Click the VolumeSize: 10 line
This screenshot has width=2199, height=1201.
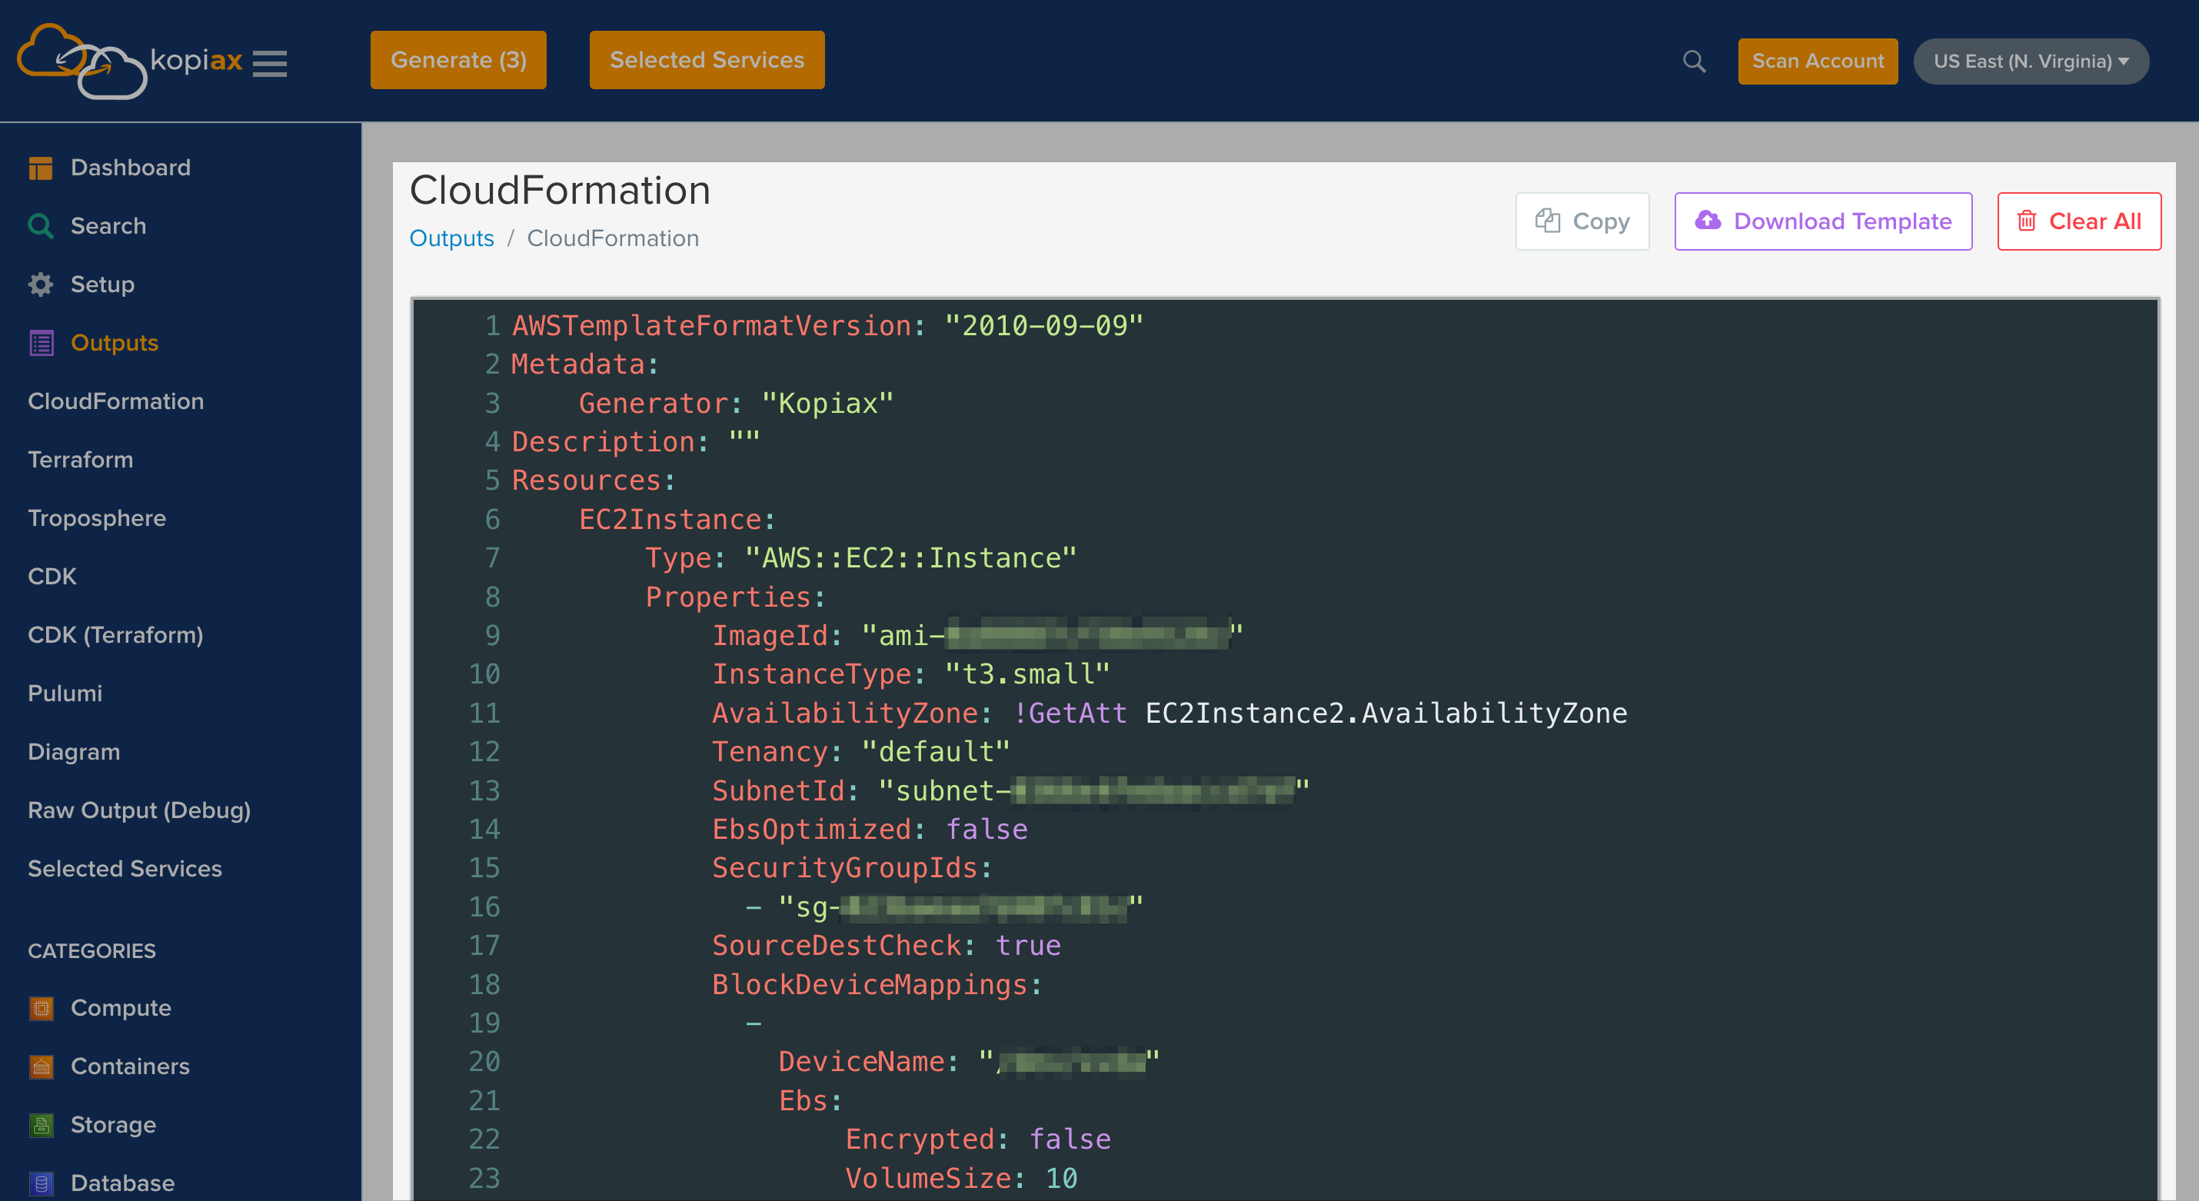961,1179
